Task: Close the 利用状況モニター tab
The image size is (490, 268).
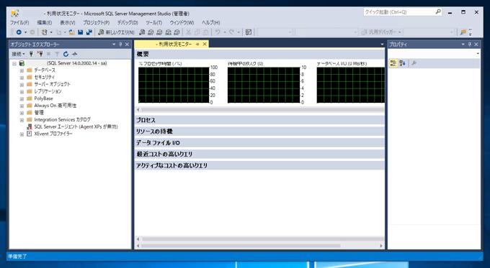Action: [205, 45]
